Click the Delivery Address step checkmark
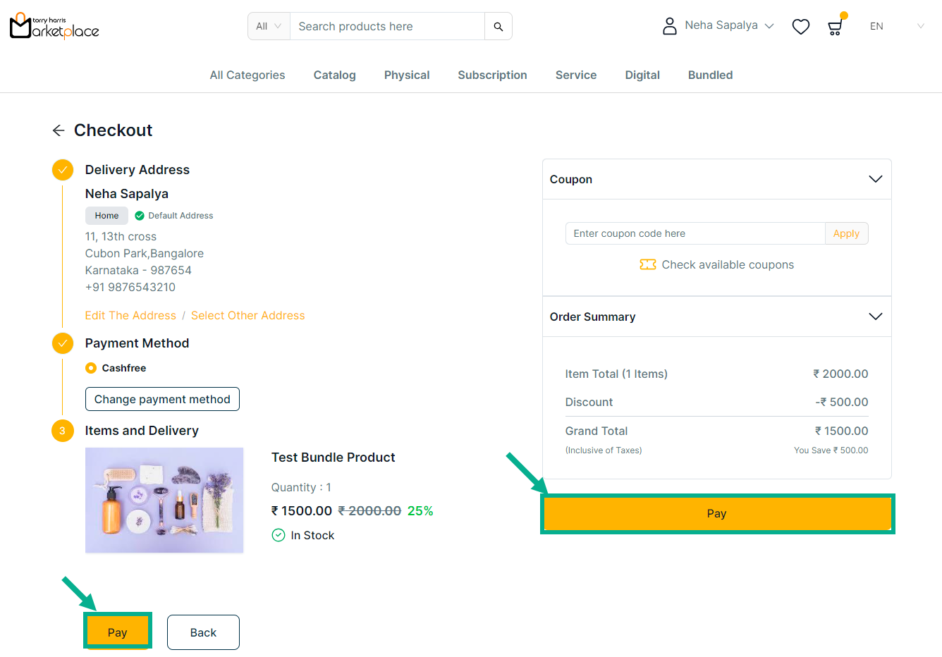This screenshot has width=942, height=657. 63,170
